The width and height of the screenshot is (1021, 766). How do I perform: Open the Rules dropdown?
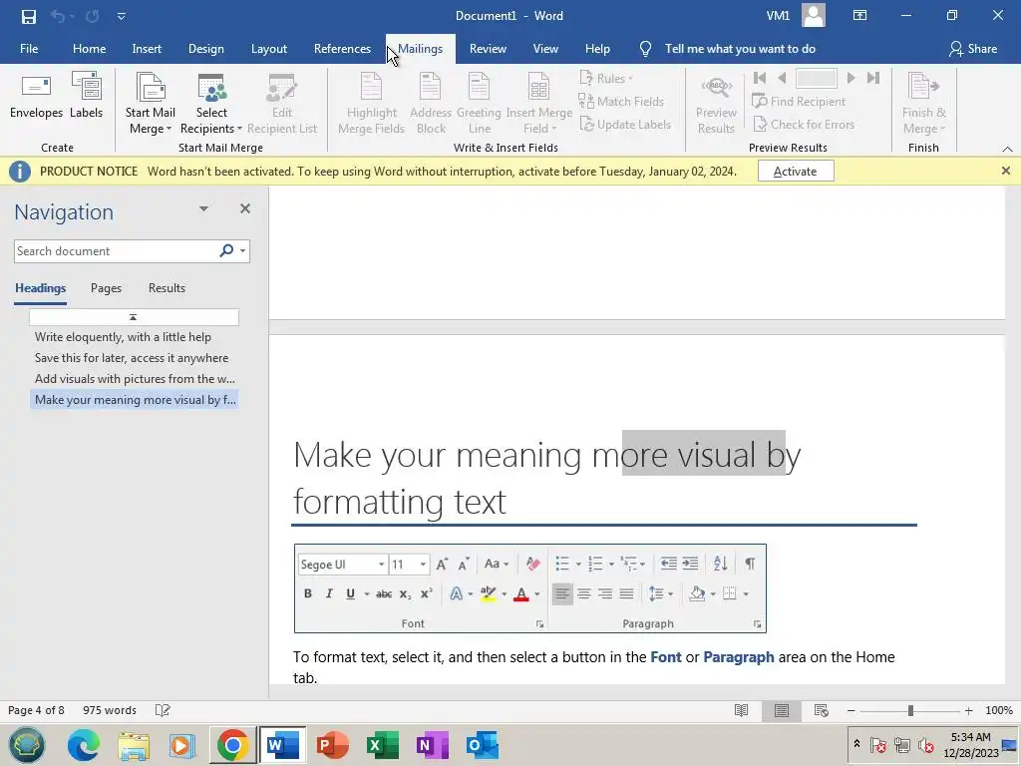(606, 79)
